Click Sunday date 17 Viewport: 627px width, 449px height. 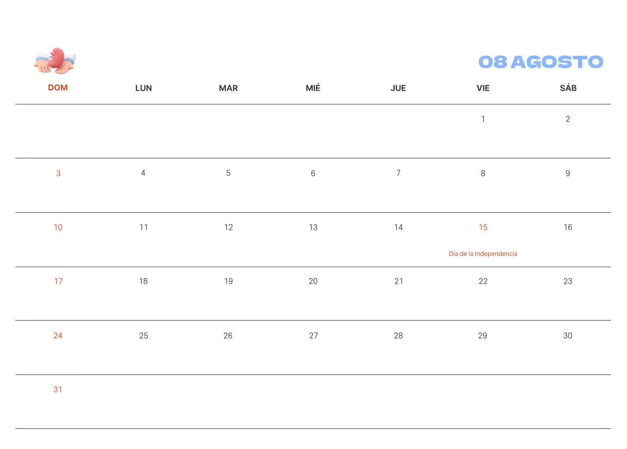58,281
